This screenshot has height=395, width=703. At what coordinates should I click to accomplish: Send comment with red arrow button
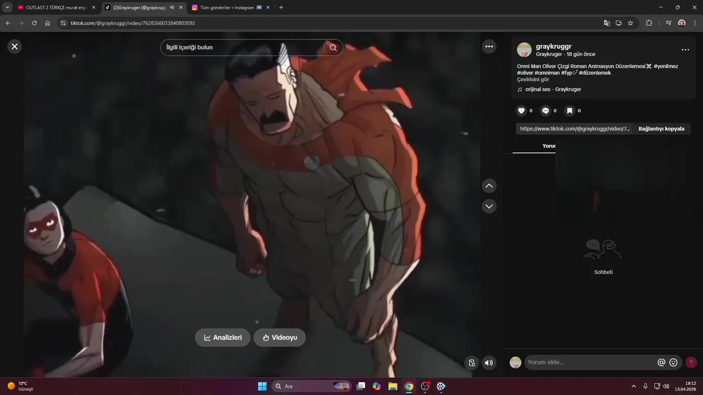click(691, 362)
